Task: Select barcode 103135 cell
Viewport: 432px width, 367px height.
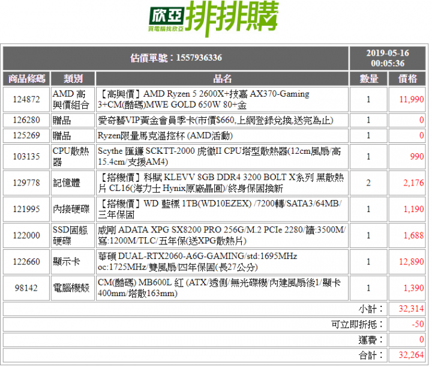Action: pos(26,157)
